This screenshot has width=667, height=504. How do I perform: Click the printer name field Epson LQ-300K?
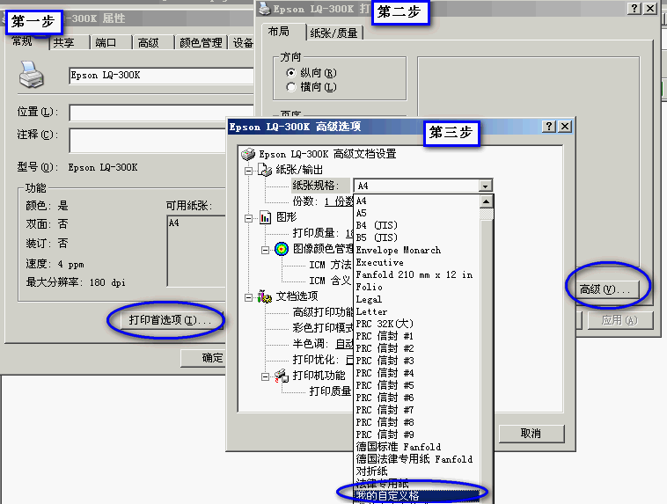(x=161, y=76)
